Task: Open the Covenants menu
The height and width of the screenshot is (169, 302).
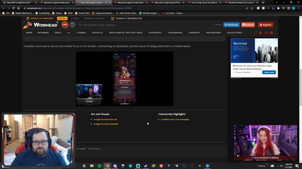Action: click(155, 32)
